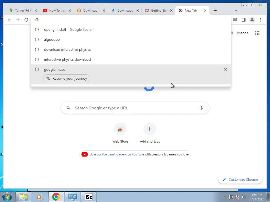Open the Action Center flag icon
Image resolution: width=270 pixels, height=202 pixels.
[x=237, y=197]
